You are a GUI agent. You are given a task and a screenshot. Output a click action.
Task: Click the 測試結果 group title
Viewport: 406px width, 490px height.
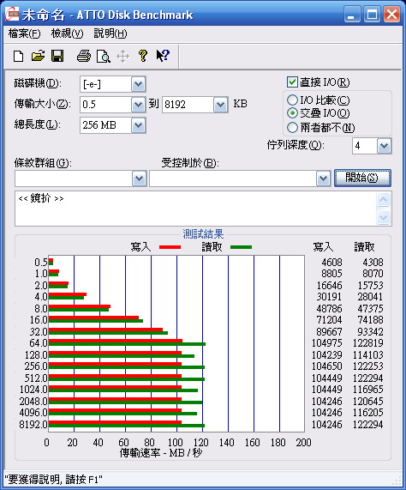coord(203,234)
